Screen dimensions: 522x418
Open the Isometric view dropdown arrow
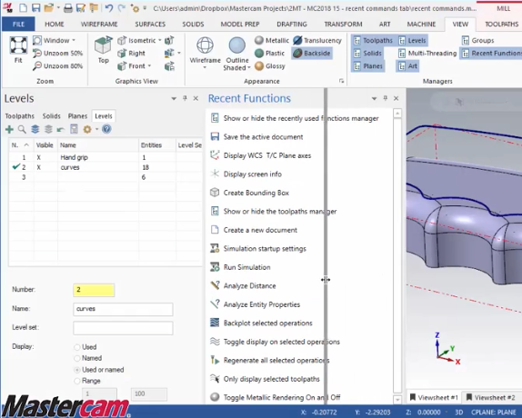160,40
